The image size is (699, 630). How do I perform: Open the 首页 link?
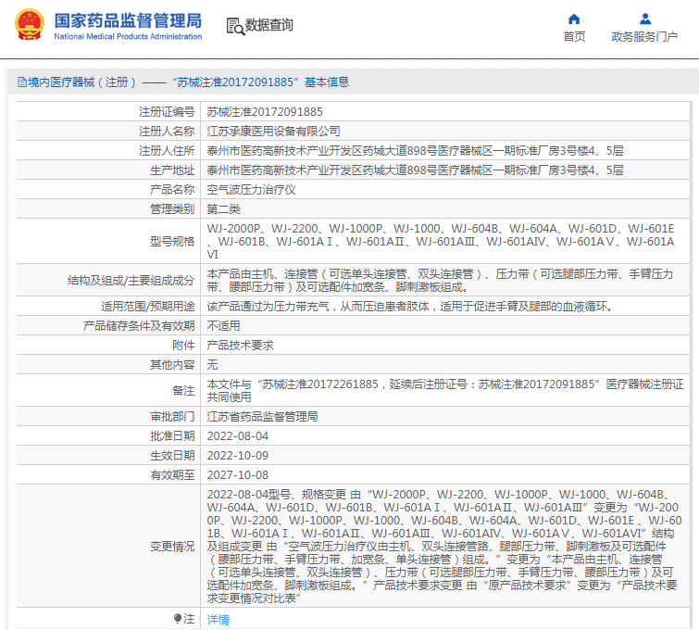coord(574,36)
